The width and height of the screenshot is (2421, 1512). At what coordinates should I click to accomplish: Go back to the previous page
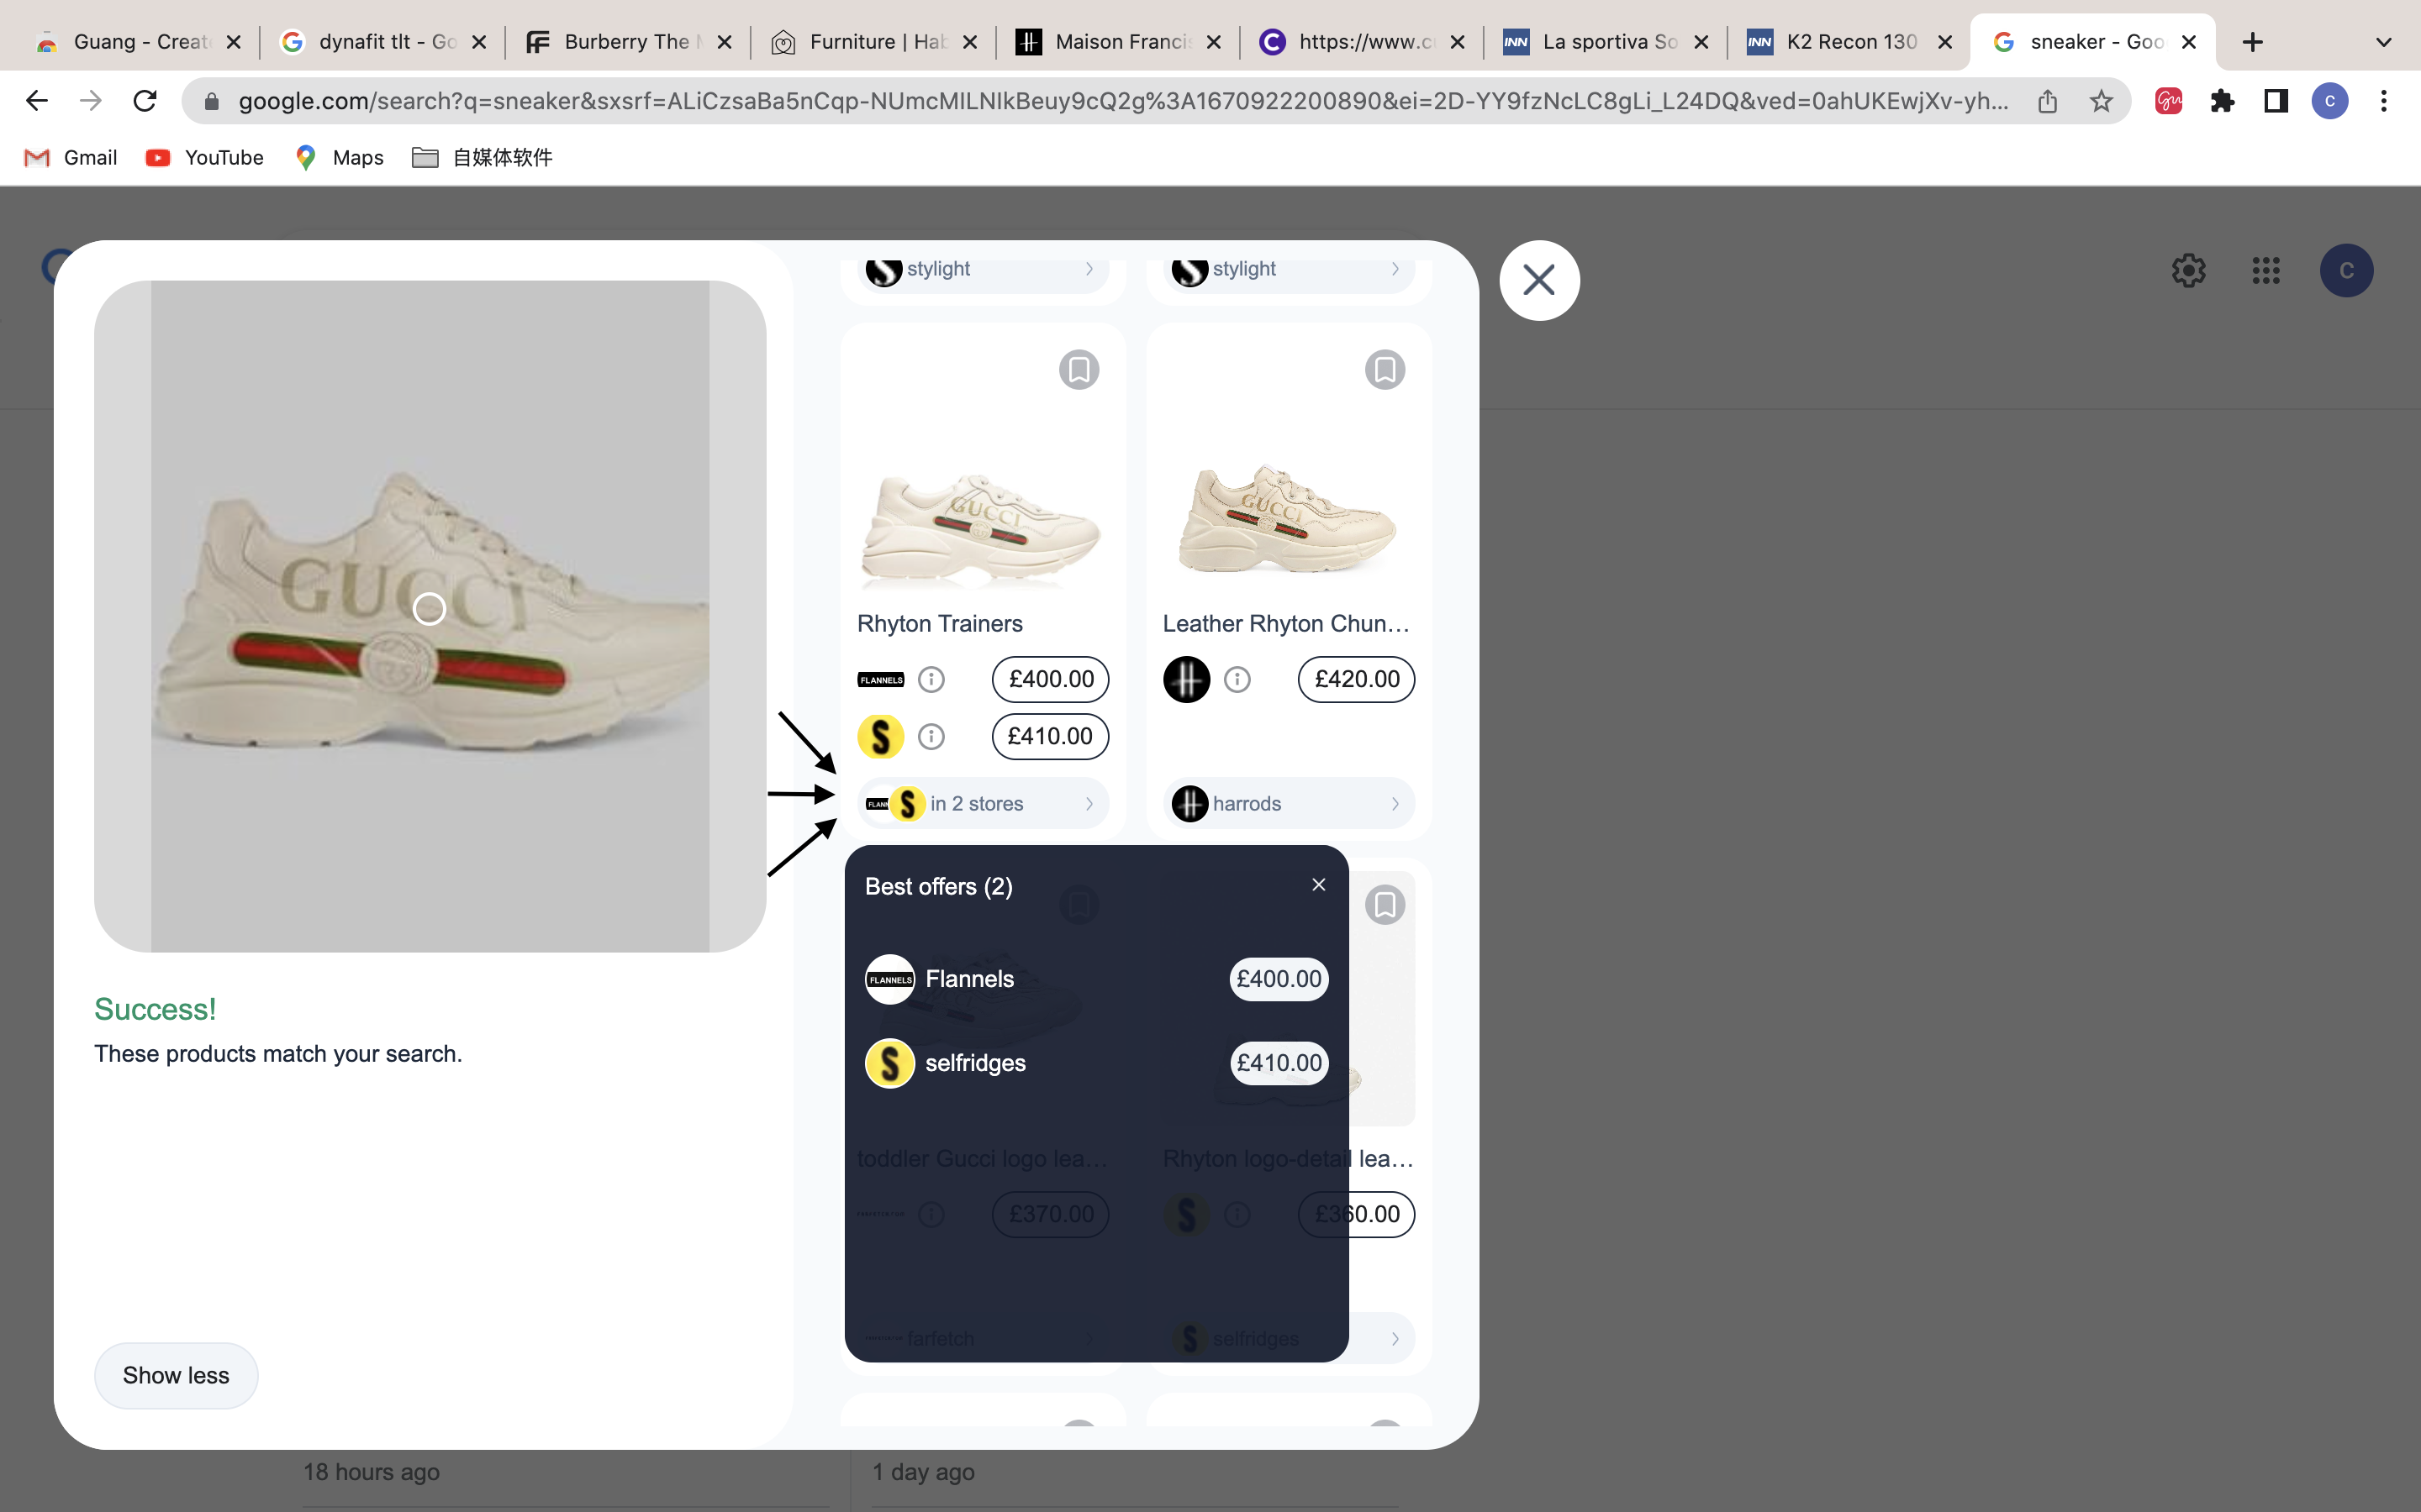coord(37,101)
